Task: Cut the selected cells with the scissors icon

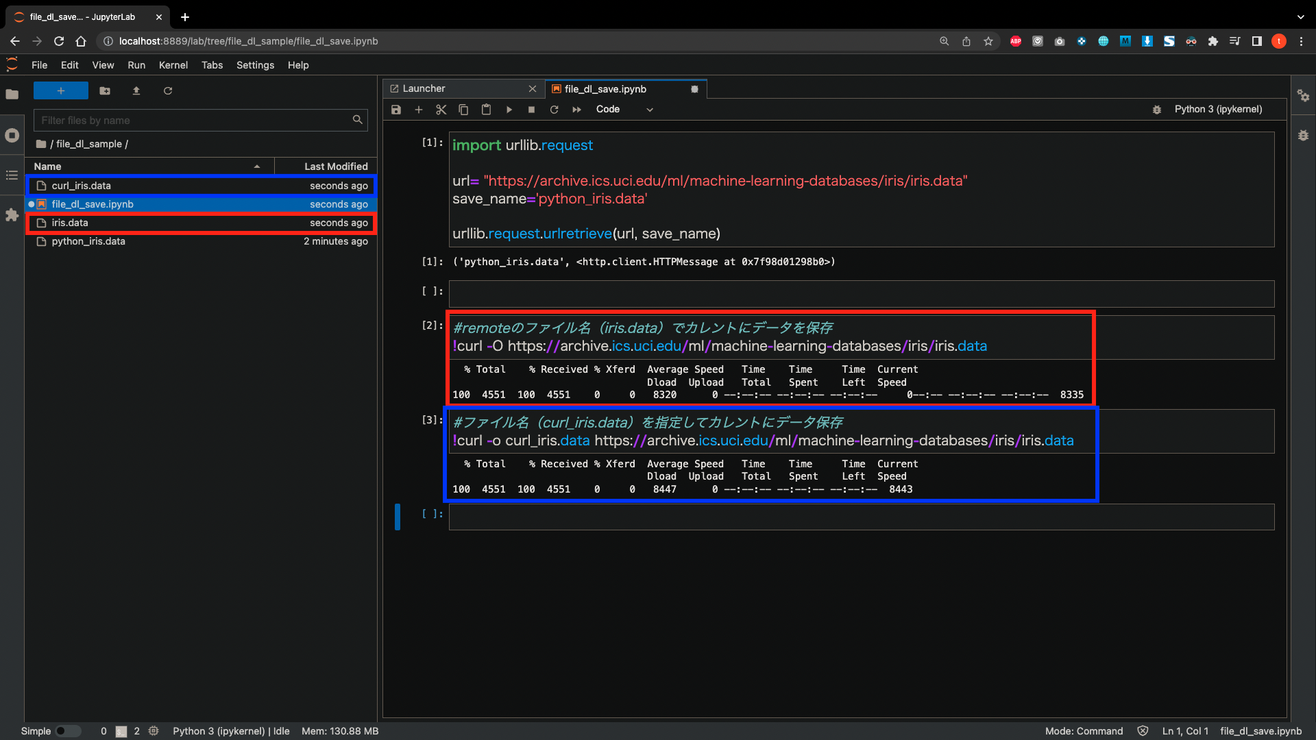Action: (x=441, y=110)
